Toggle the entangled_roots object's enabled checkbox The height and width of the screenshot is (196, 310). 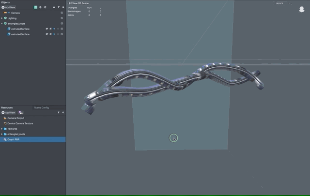click(62, 23)
